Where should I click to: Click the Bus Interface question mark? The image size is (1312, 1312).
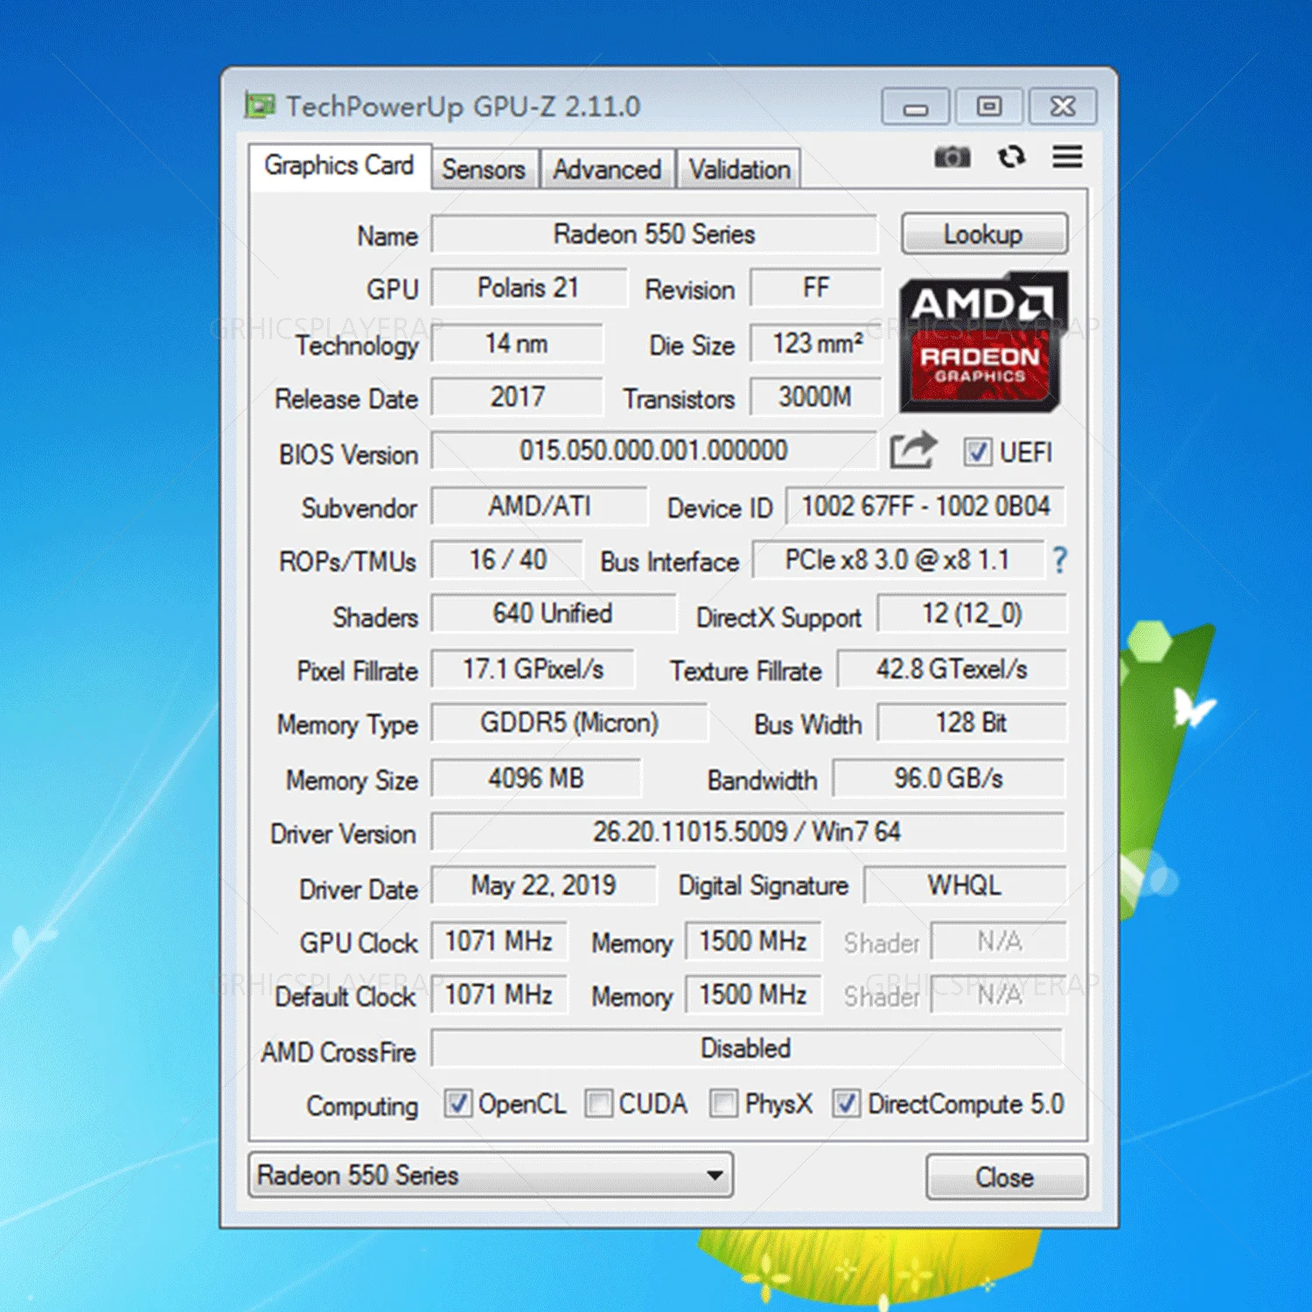1059,560
